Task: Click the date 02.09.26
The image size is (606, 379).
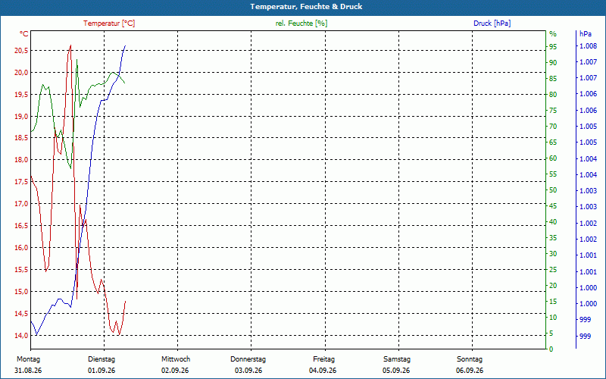Action: pyautogui.click(x=175, y=371)
